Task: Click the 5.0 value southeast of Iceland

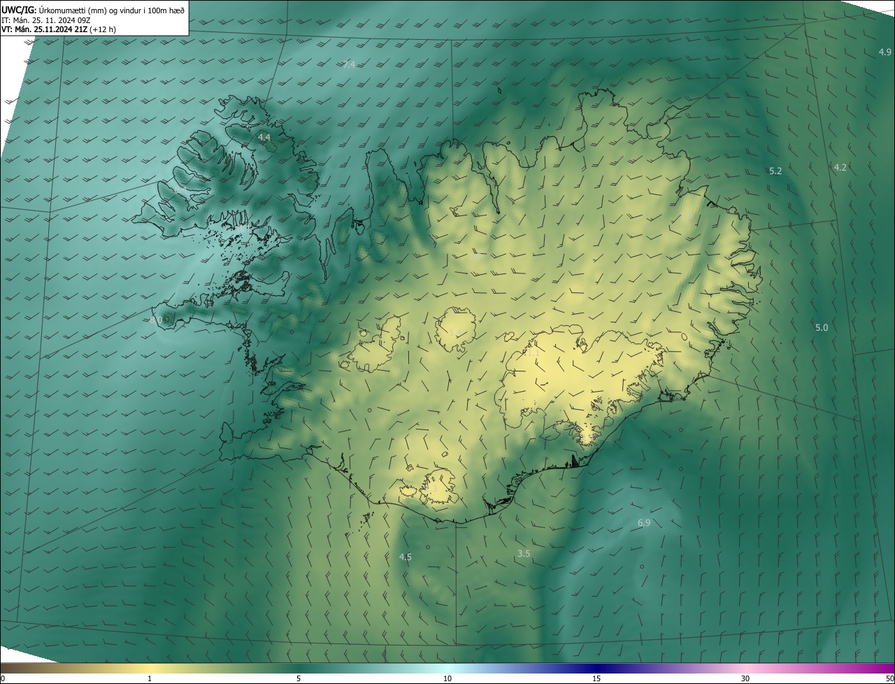Action: tap(821, 327)
